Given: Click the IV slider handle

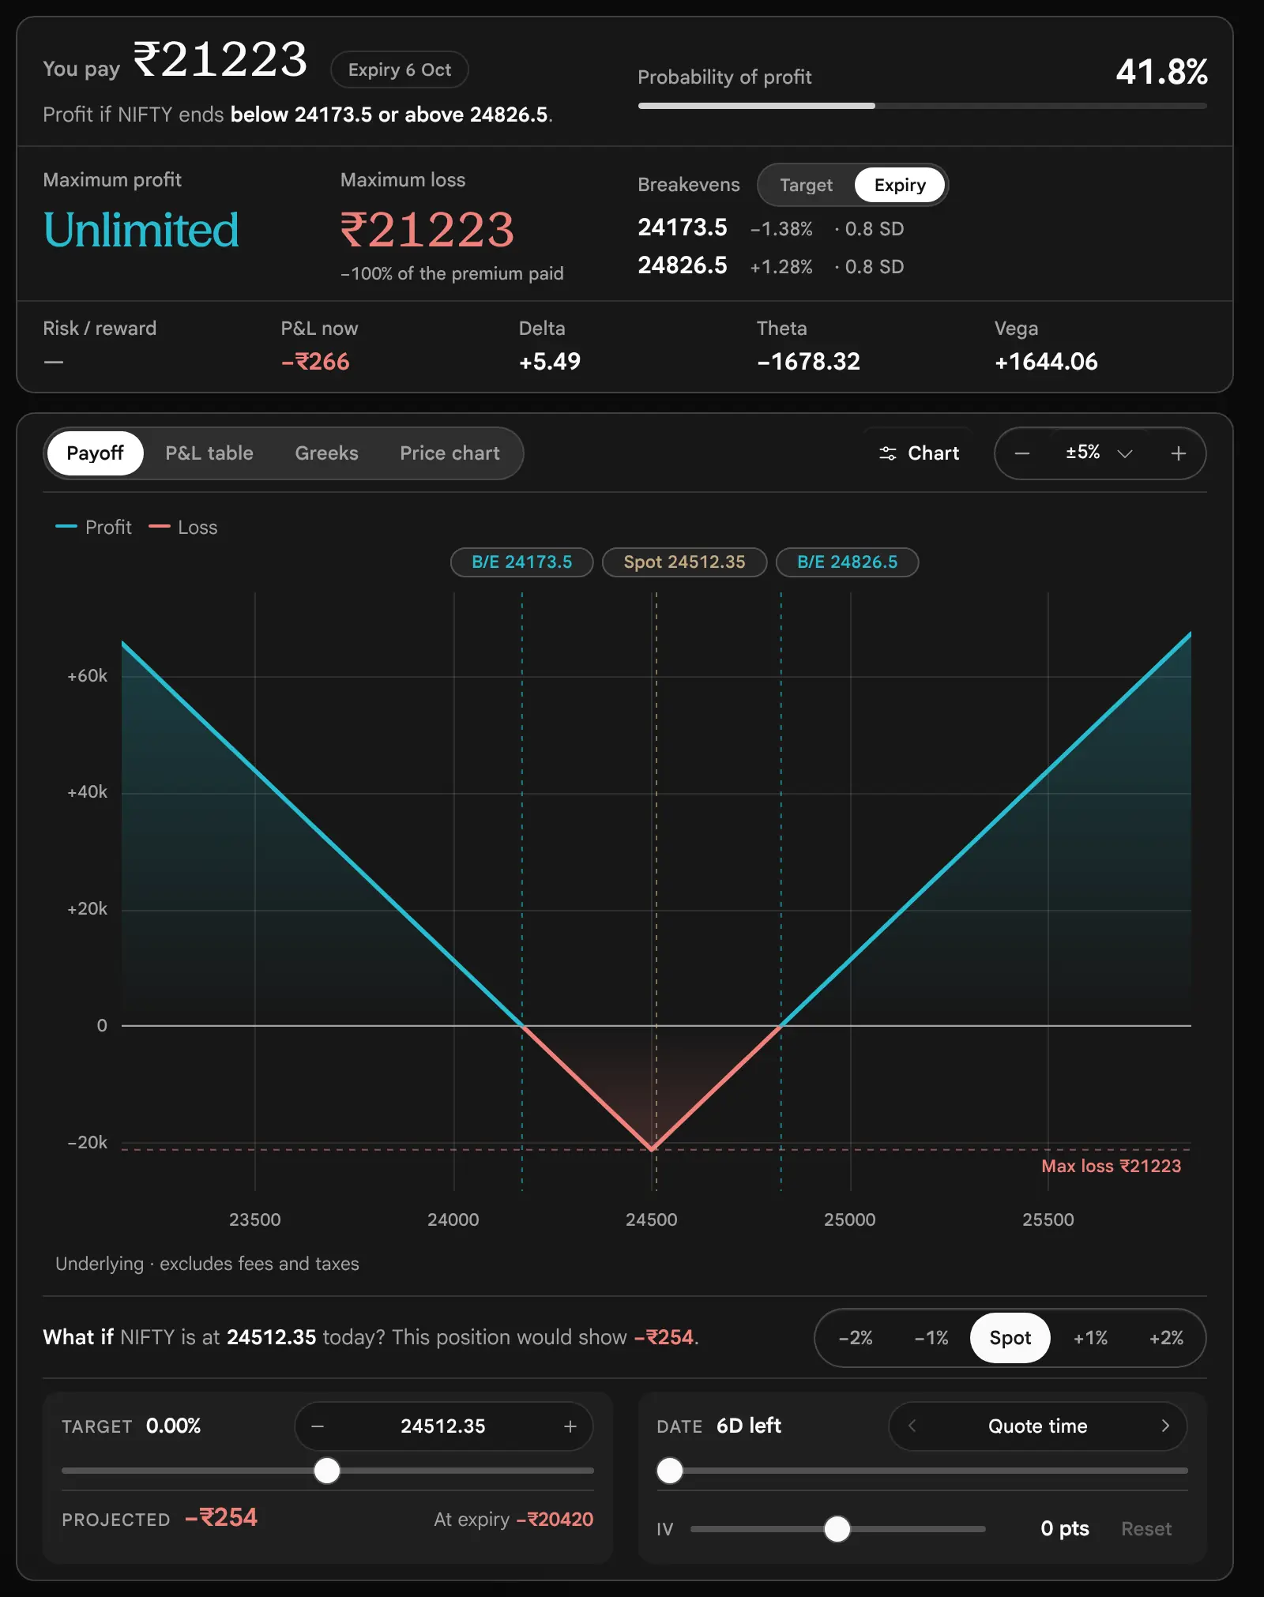Looking at the screenshot, I should tap(837, 1529).
